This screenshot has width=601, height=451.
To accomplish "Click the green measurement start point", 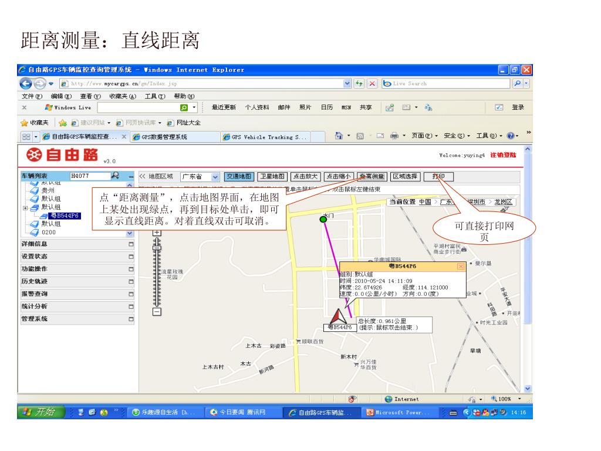I will click(323, 220).
